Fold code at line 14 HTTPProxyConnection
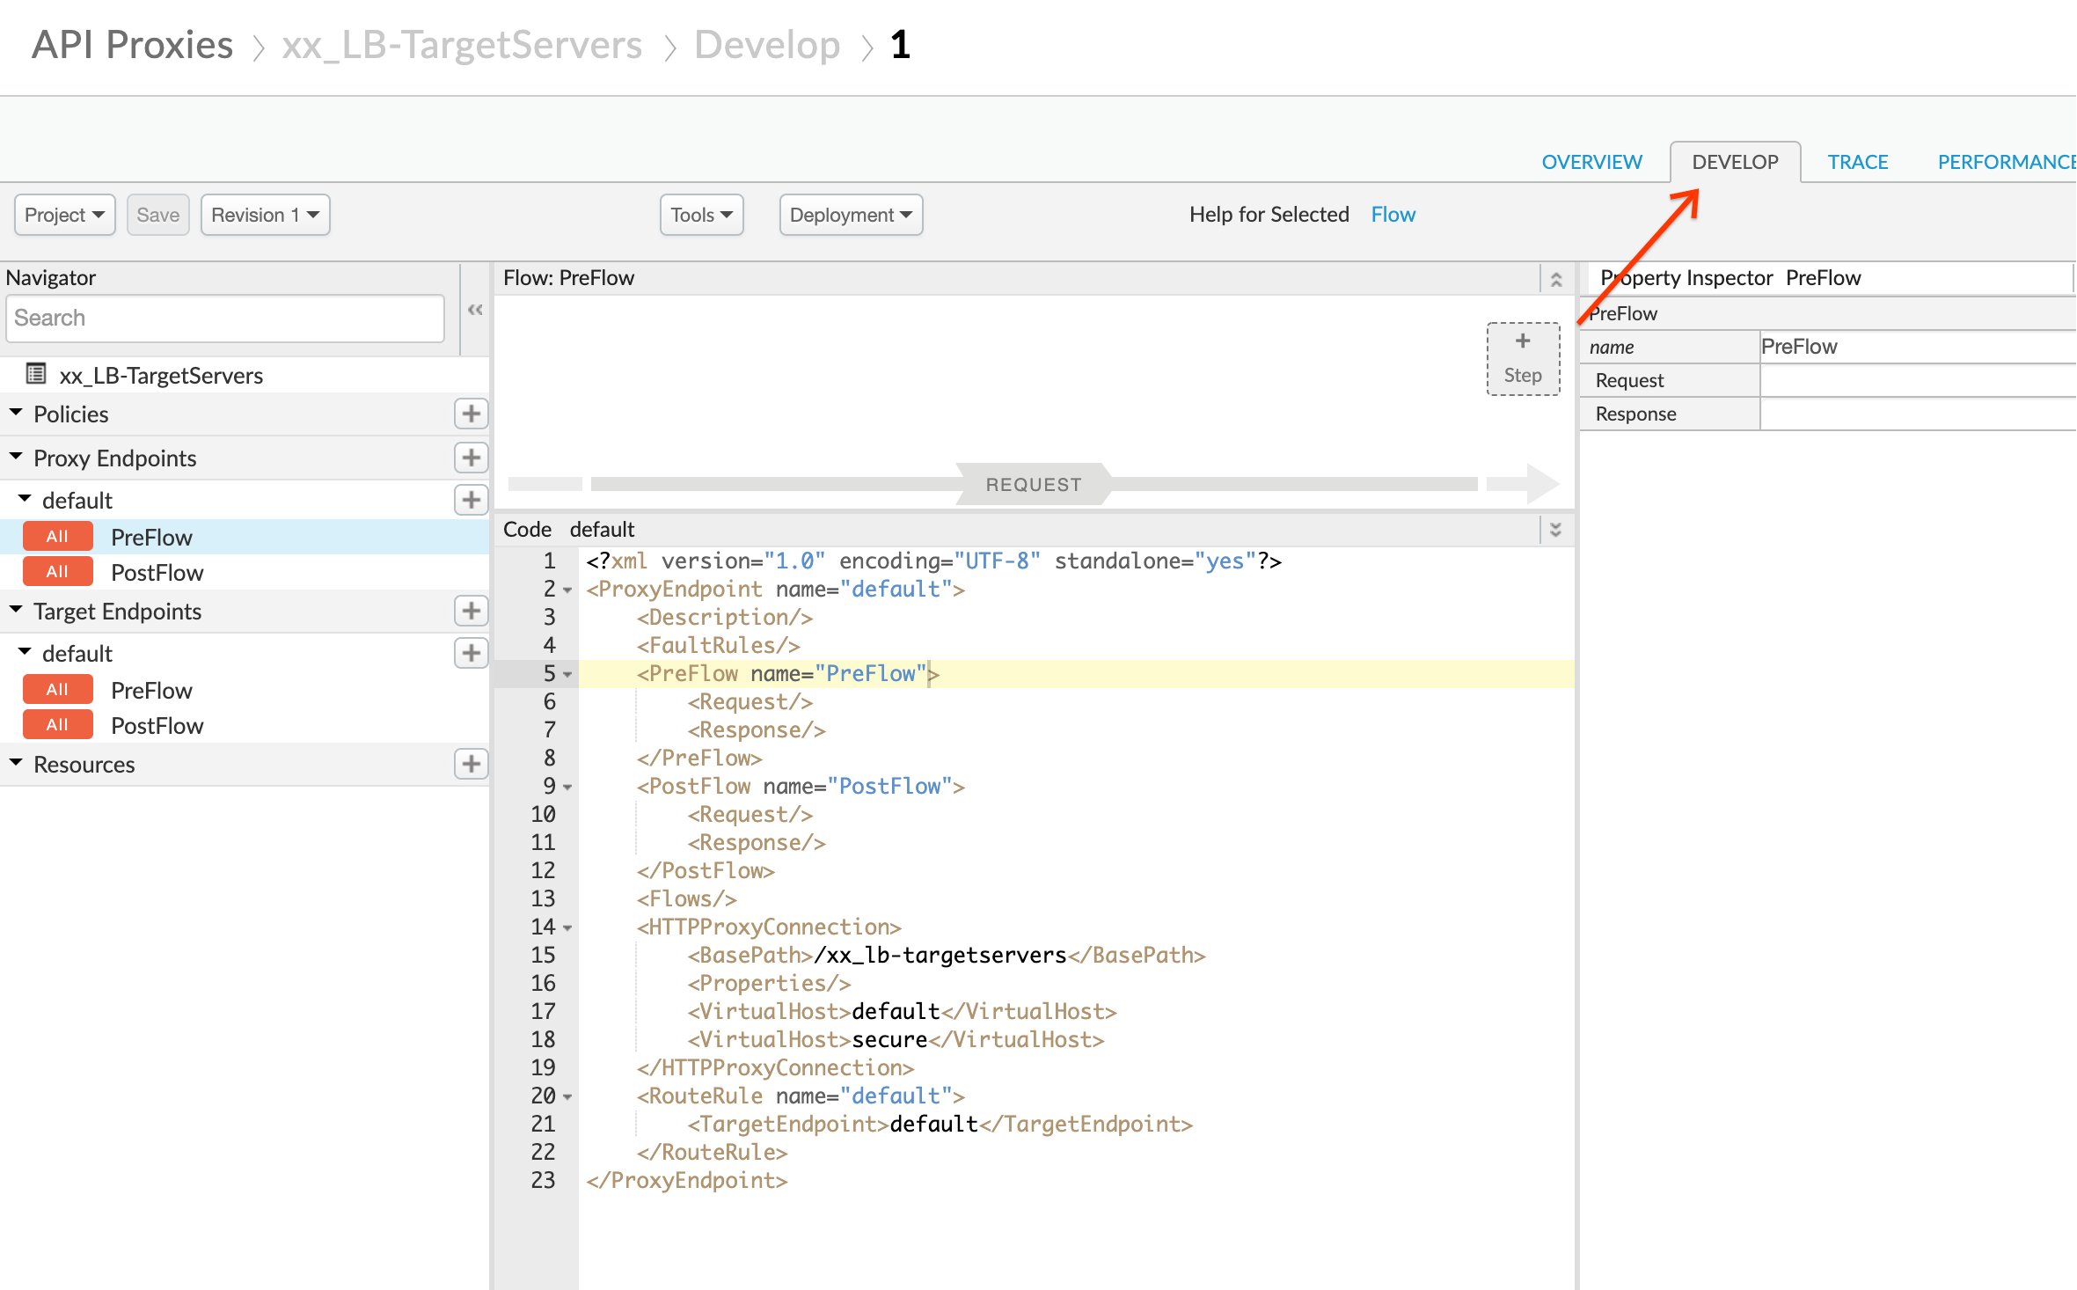 coord(567,928)
